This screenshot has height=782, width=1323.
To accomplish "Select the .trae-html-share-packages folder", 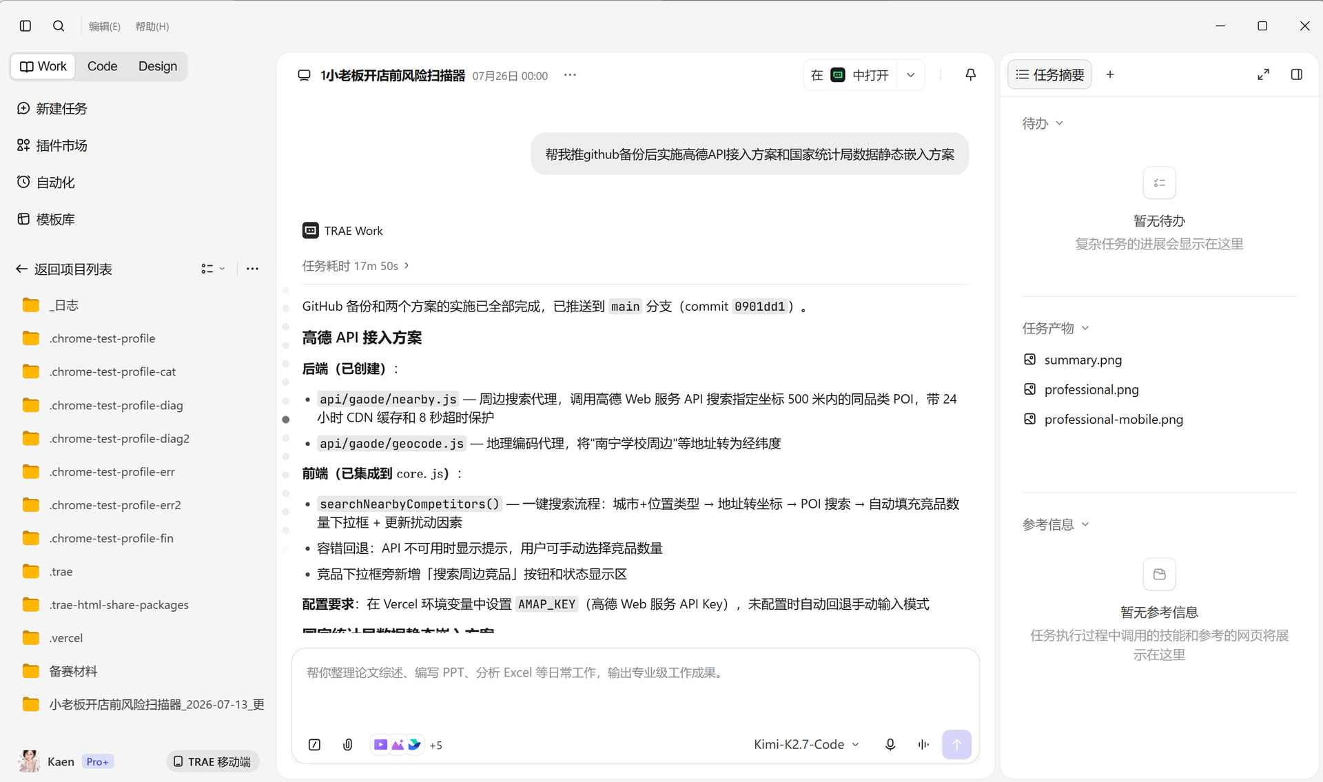I will [x=143, y=605].
